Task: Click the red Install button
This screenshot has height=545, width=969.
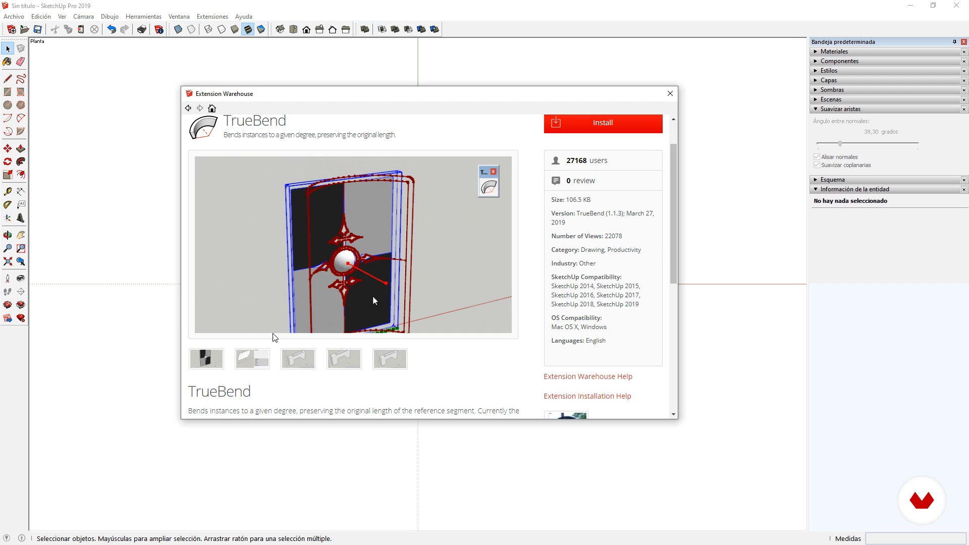Action: point(603,123)
